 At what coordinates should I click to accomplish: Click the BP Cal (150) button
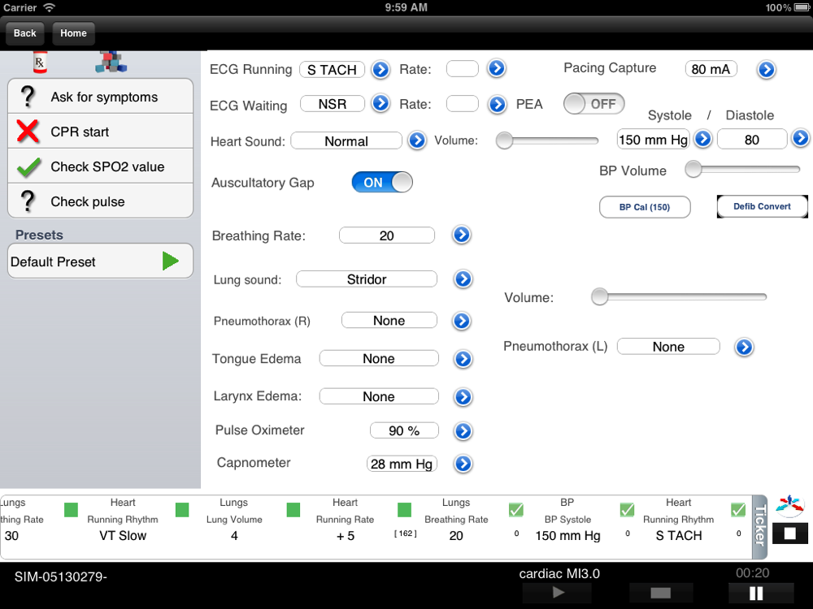[x=645, y=207]
